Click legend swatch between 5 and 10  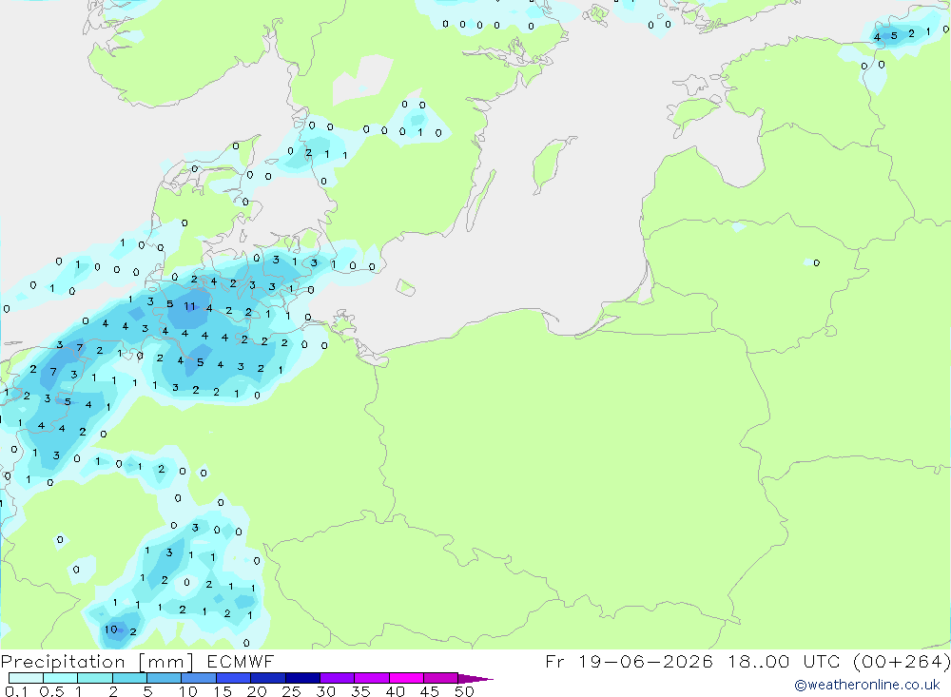click(x=165, y=678)
